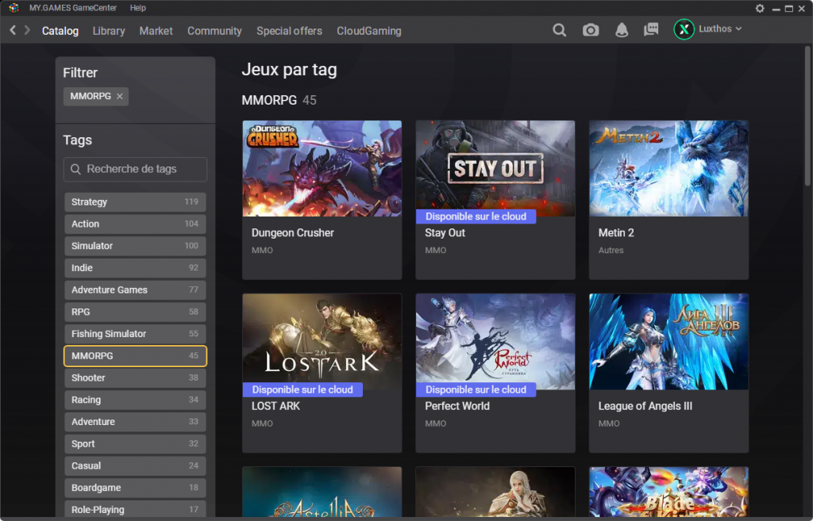Open the search magnifier icon
Screen dimensions: 813x521
[x=559, y=30]
